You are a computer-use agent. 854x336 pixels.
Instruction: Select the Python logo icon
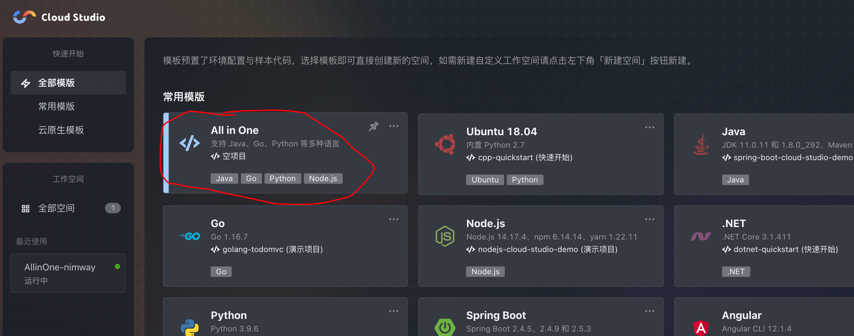click(x=189, y=327)
